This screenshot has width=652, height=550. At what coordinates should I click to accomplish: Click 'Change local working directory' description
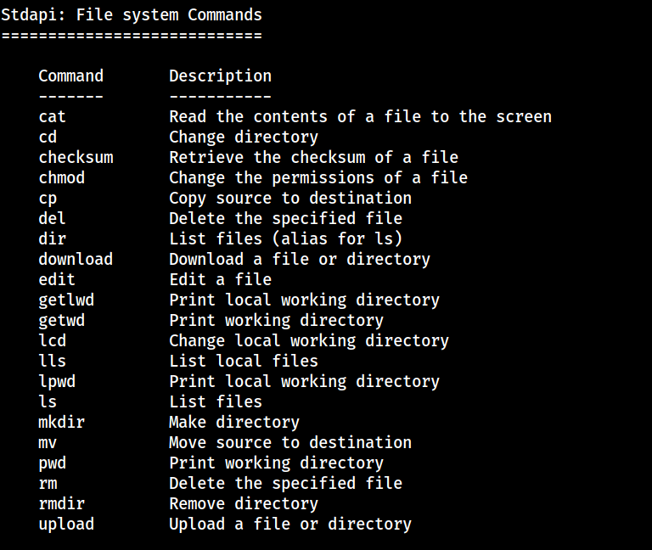pos(309,341)
